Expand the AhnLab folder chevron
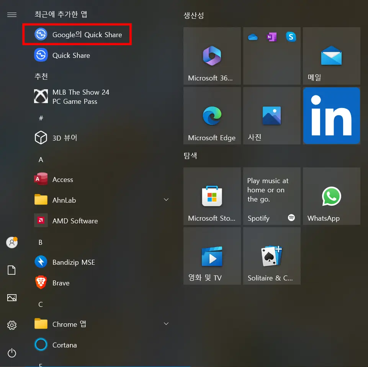This screenshot has height=367, width=368. (166, 200)
